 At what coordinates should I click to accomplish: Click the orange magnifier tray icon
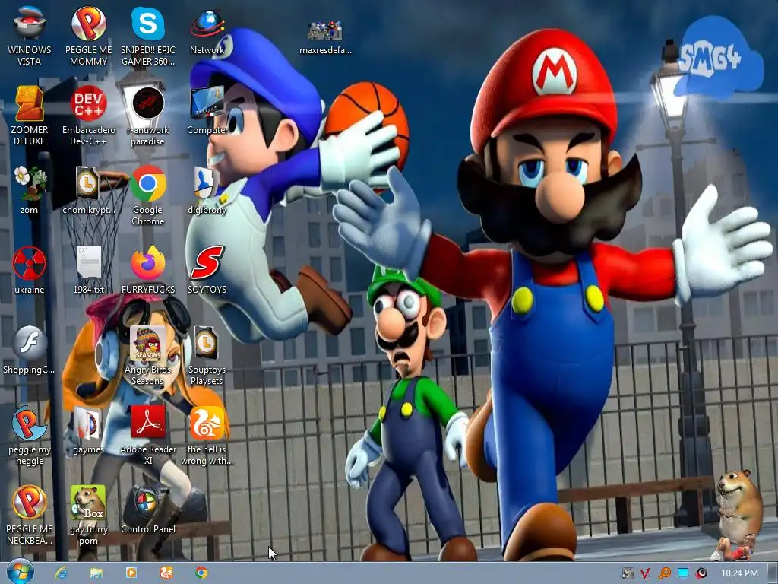click(664, 573)
